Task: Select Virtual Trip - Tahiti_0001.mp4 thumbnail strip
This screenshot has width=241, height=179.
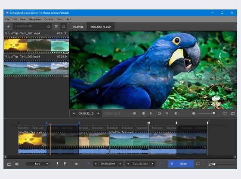Action: (x=37, y=45)
